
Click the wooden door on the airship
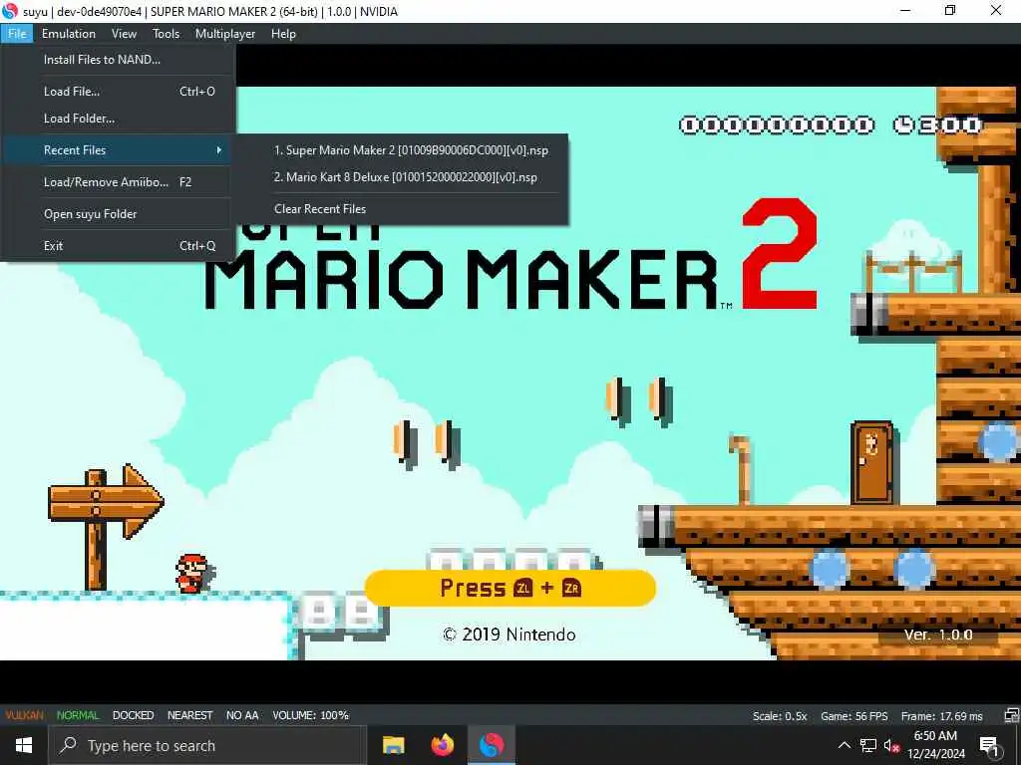[871, 462]
